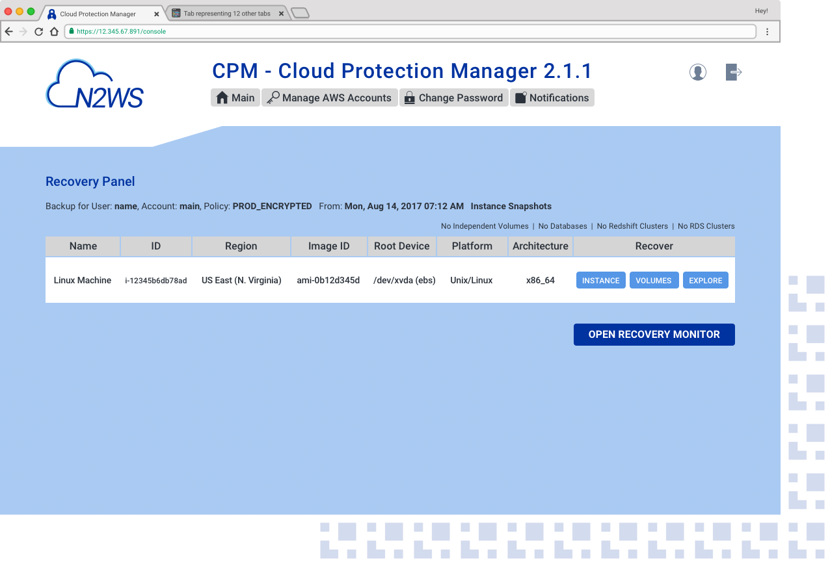
Task: Click the ami-0b12d345d image ID
Action: pyautogui.click(x=328, y=280)
